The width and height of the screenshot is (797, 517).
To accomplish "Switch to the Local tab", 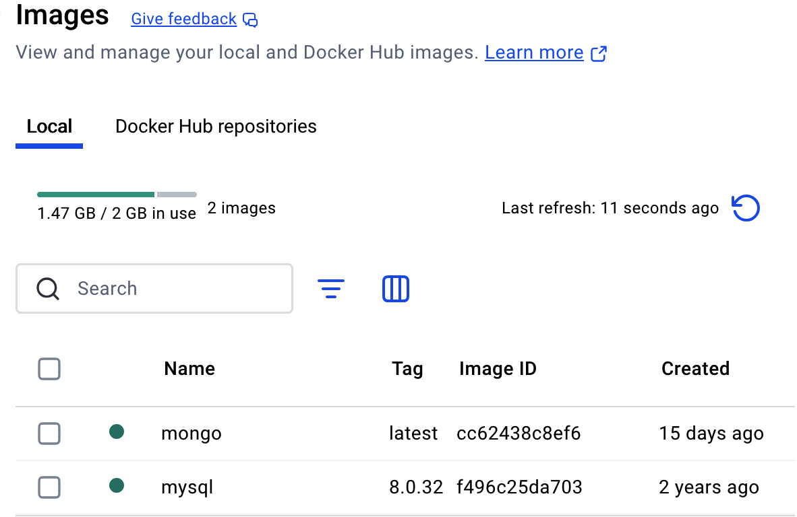I will tap(49, 127).
